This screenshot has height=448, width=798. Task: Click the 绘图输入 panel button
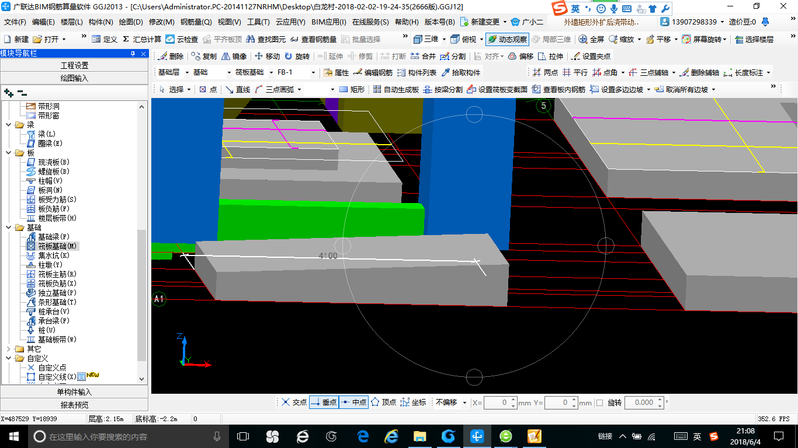(74, 78)
